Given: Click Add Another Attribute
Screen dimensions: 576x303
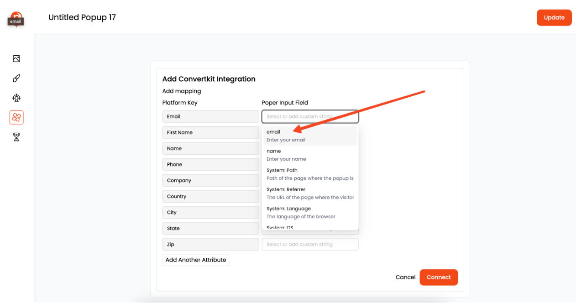Looking at the screenshot, I should [196, 260].
